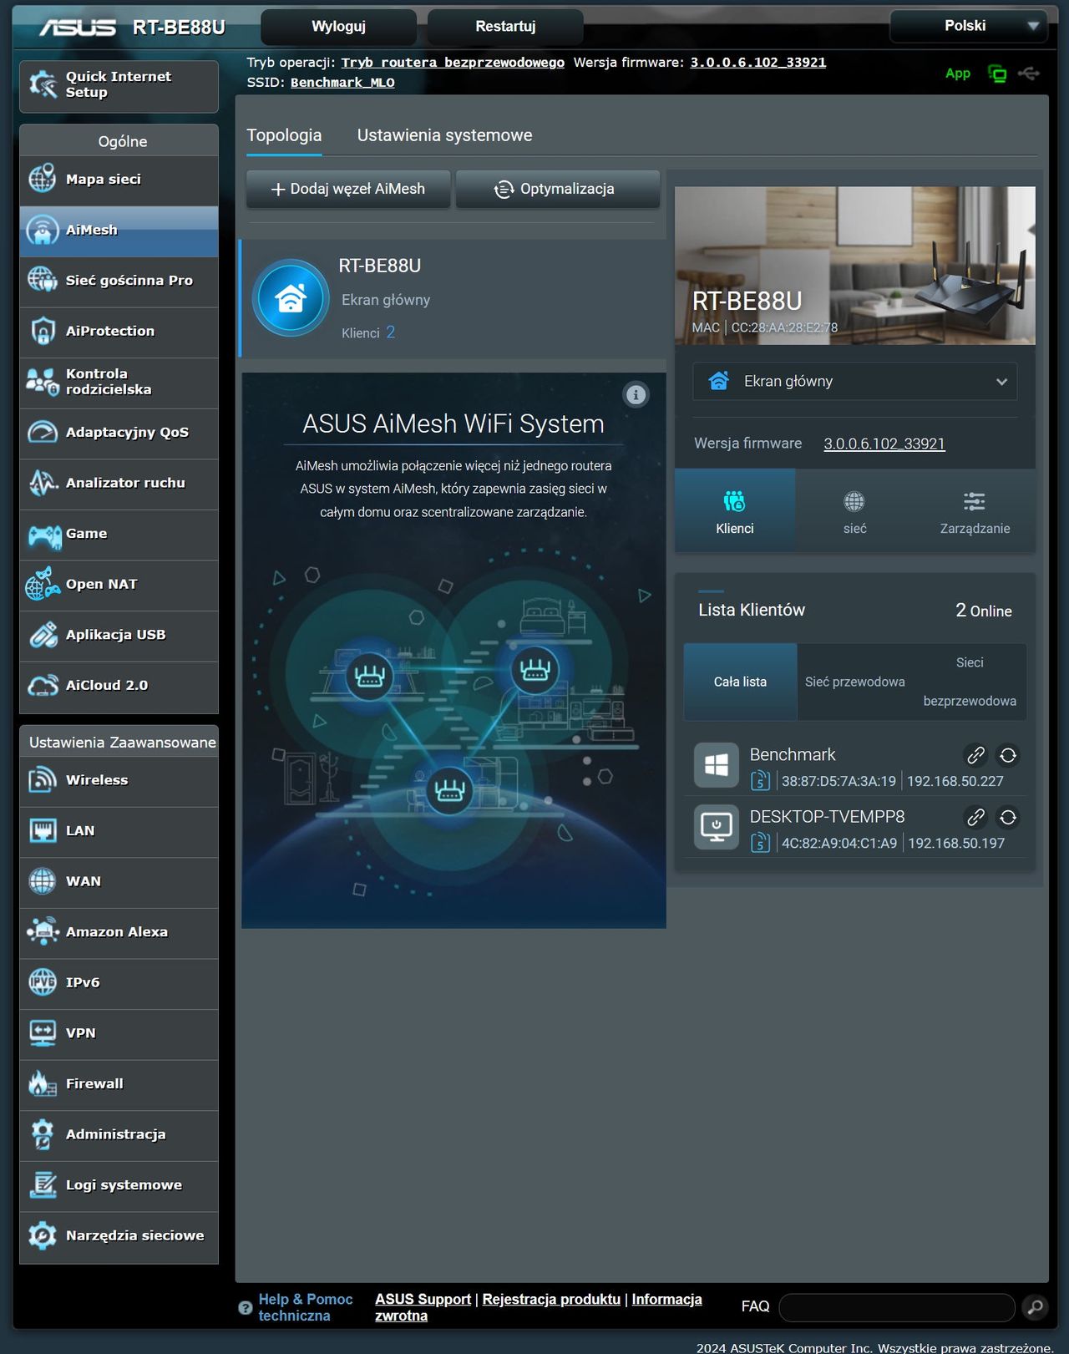Expand the Ekran główny location dropdown
The image size is (1069, 1354).
[x=855, y=381]
